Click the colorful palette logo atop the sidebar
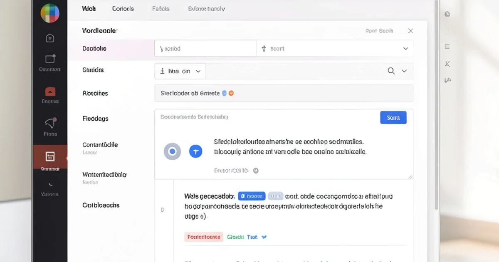 [x=50, y=13]
